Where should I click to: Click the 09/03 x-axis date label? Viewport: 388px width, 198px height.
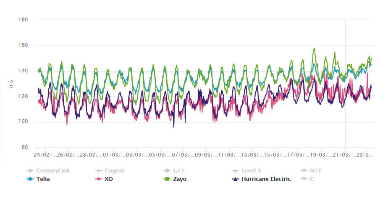pyautogui.click(x=206, y=155)
